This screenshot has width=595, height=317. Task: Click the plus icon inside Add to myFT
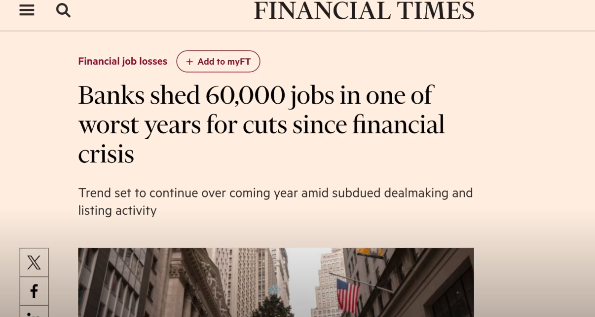(x=189, y=61)
